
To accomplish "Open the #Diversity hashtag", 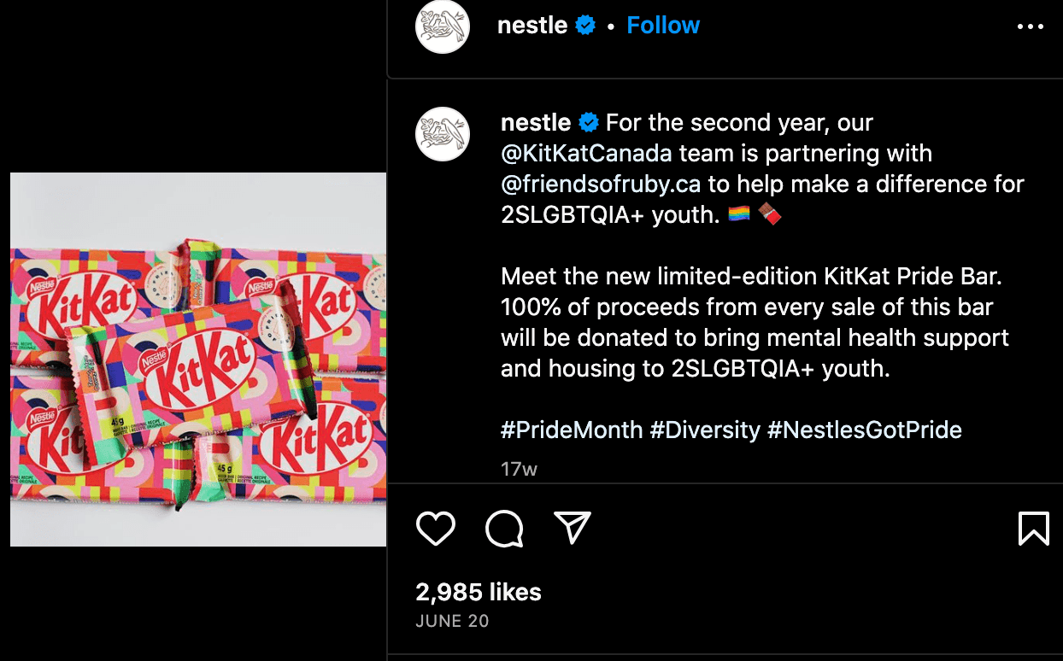I will (x=705, y=430).
